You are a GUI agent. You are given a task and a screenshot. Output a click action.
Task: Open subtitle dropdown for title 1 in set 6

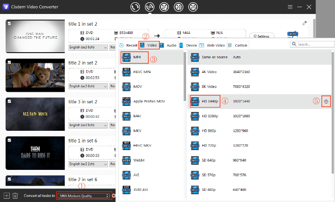click(x=113, y=164)
